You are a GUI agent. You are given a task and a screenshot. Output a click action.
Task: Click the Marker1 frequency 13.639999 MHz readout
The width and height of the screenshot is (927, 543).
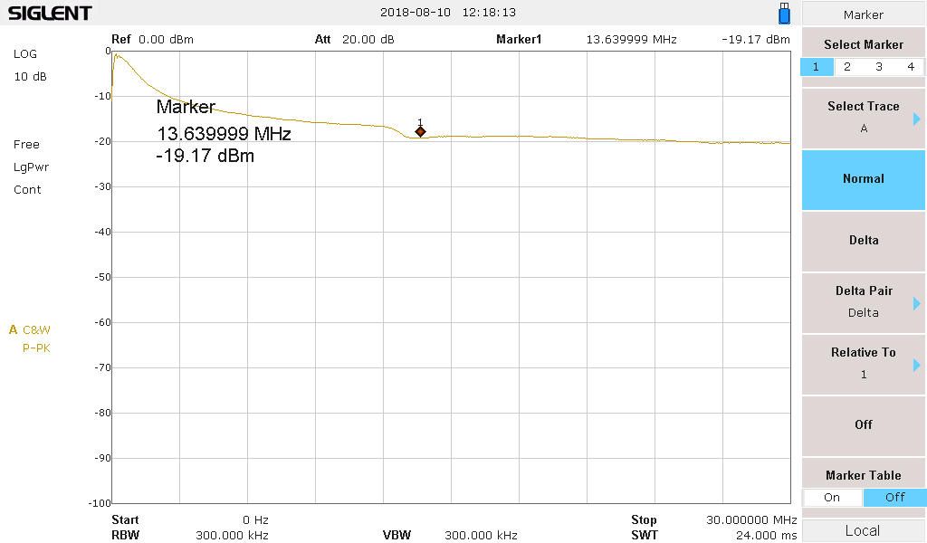click(631, 40)
